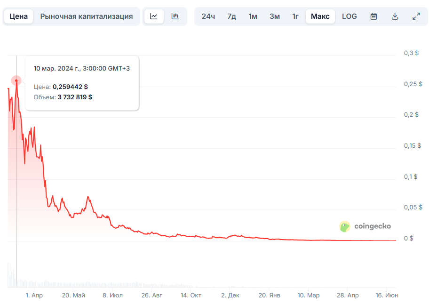Switch to candlestick chart view

175,16
